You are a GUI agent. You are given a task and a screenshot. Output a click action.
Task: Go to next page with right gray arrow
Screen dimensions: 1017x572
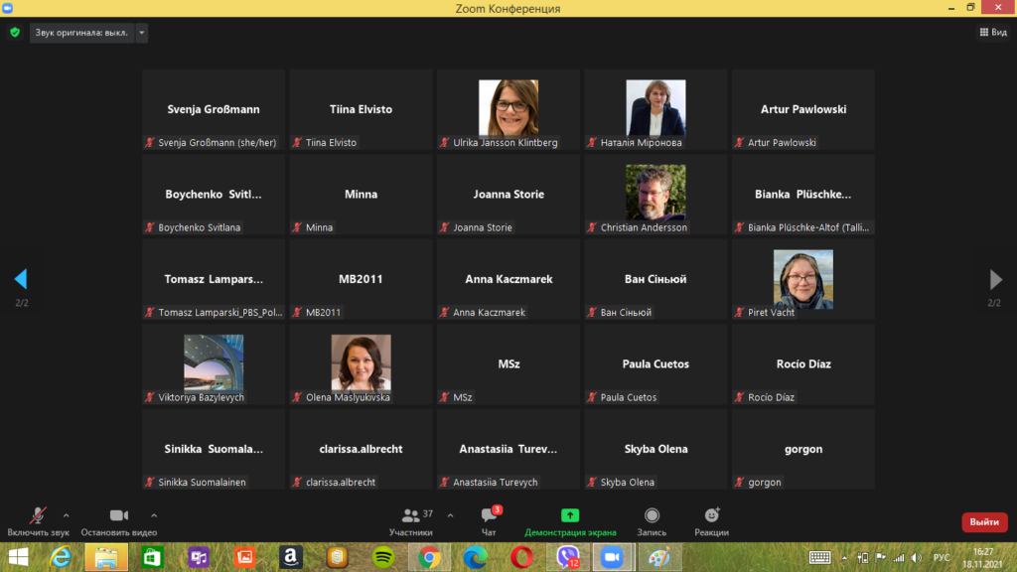[995, 279]
